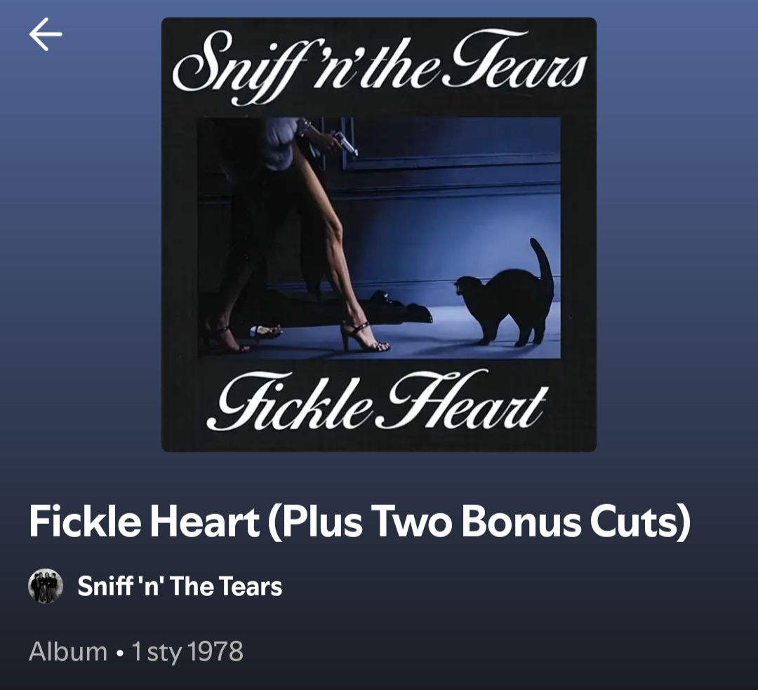Click the year 1978 in the album info
Viewport: 758px width, 690px height.
[215, 651]
